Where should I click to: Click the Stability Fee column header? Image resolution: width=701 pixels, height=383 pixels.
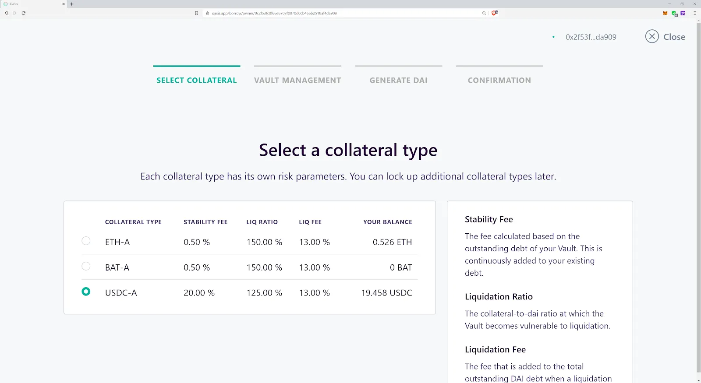(205, 222)
